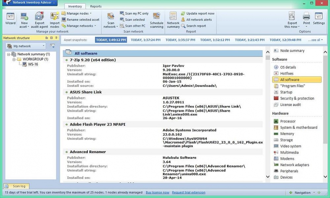Click the Print icon
Screen dimensions: 330x198
pyautogui.click(x=307, y=17)
